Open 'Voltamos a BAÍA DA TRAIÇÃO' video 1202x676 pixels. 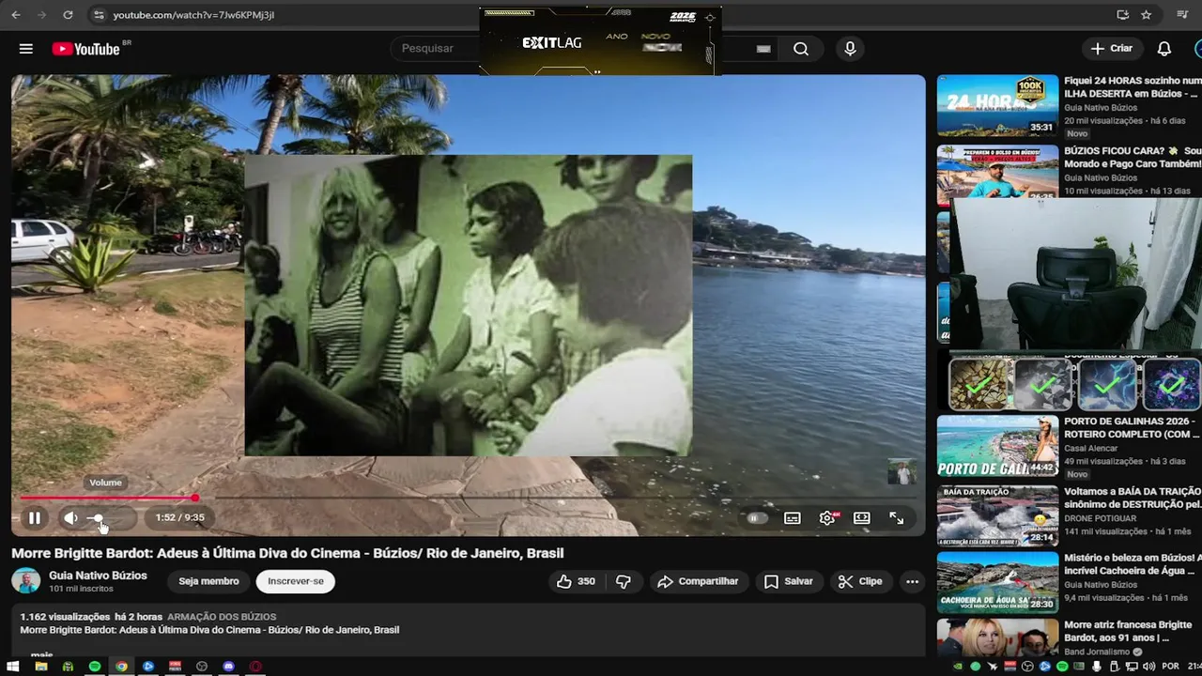point(1133,498)
